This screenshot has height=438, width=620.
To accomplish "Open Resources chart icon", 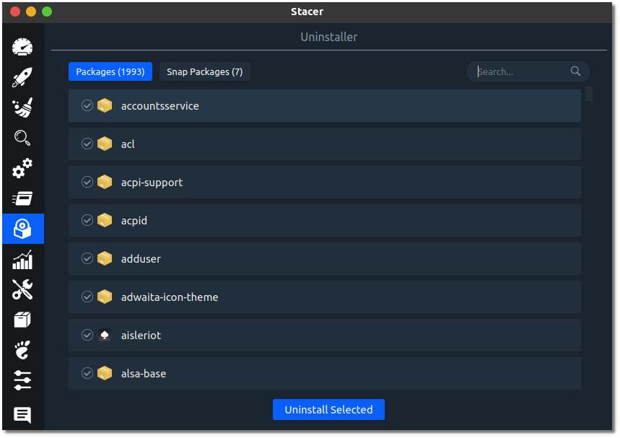I will (22, 259).
